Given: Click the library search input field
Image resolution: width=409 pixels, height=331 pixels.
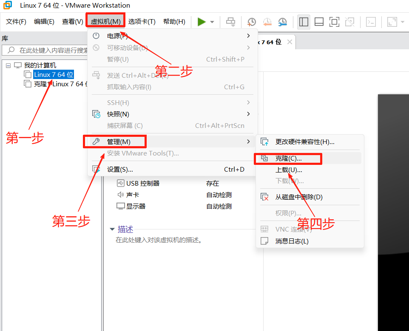Looking at the screenshot, I should tap(45, 50).
